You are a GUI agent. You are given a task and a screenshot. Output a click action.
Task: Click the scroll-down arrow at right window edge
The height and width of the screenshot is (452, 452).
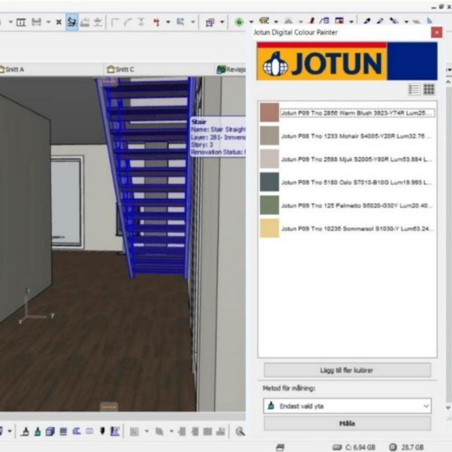point(448,408)
